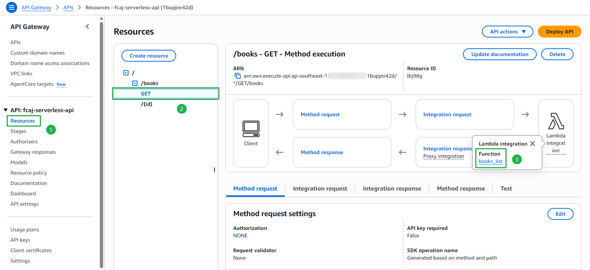Select the /{id} resource in tree
590x270 pixels.
pyautogui.click(x=147, y=104)
